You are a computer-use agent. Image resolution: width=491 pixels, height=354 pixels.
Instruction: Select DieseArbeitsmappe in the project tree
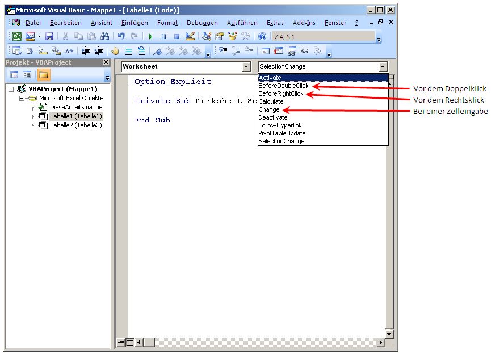(x=76, y=107)
